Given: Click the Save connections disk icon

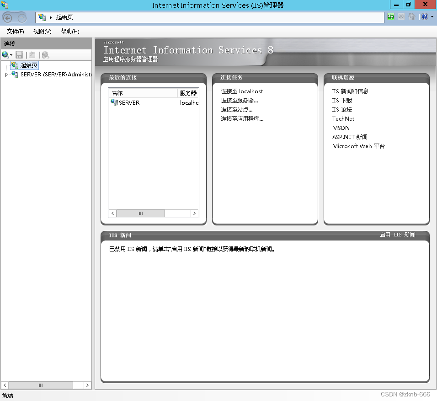Looking at the screenshot, I should 19,55.
